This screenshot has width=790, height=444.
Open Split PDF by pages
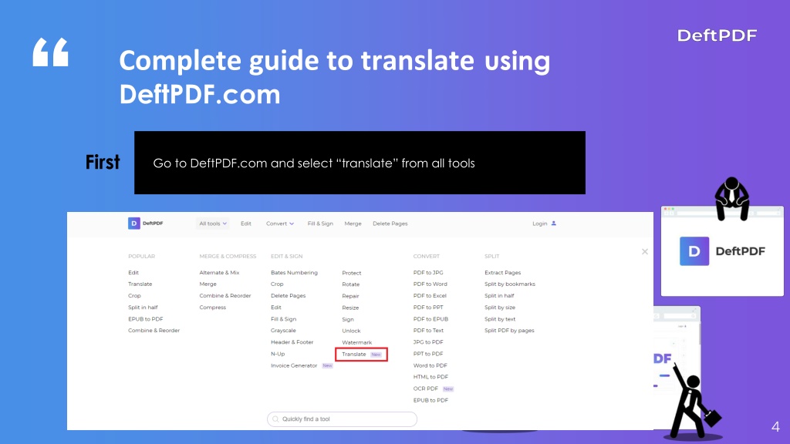tap(509, 330)
